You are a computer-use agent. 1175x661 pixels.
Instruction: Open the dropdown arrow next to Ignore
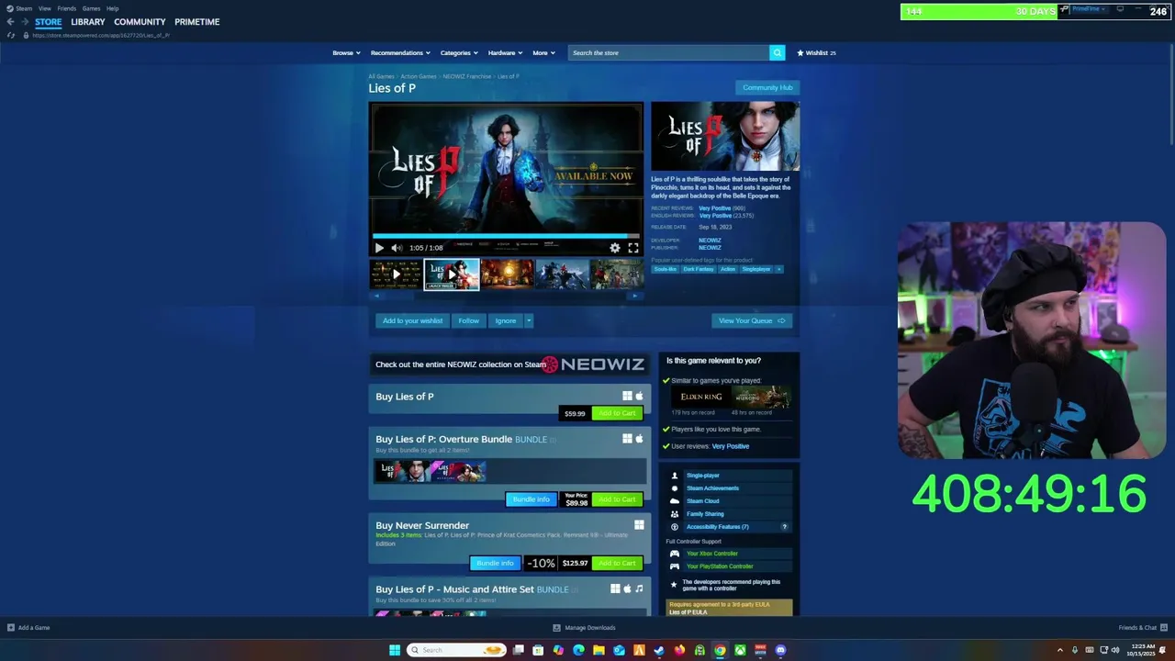529,320
